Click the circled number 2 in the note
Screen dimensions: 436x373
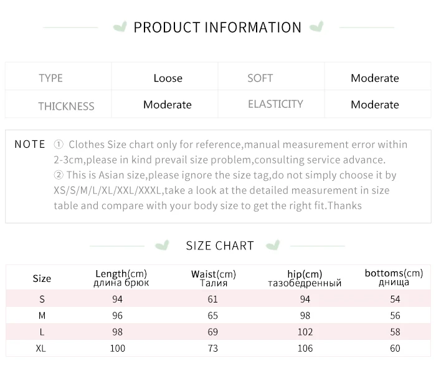[59, 175]
